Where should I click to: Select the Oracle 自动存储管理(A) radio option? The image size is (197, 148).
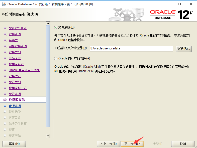click(x=56, y=59)
